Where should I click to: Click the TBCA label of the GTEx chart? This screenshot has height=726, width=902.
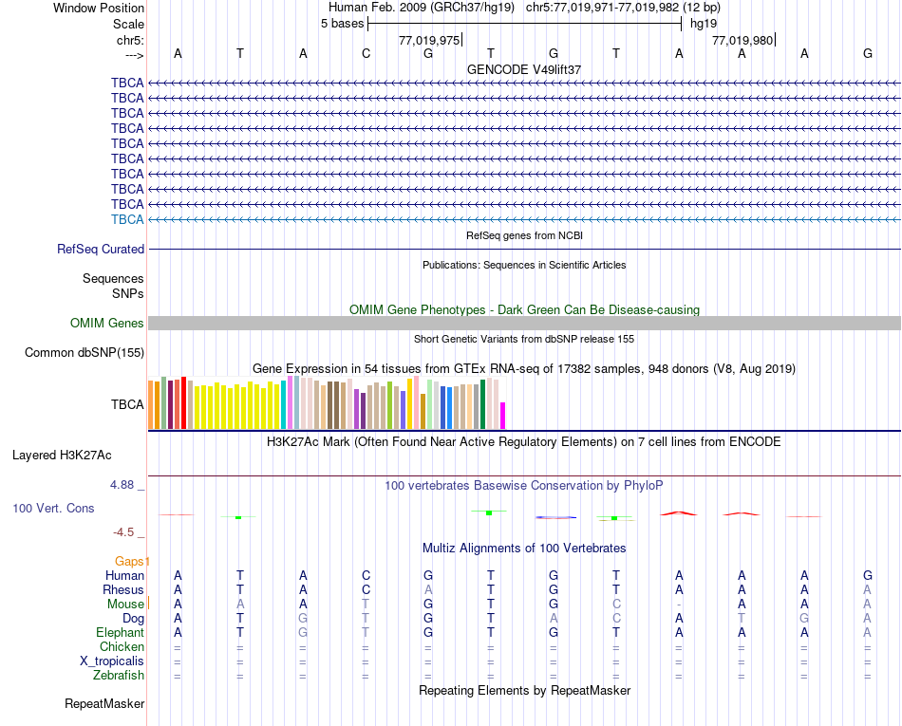click(x=127, y=404)
